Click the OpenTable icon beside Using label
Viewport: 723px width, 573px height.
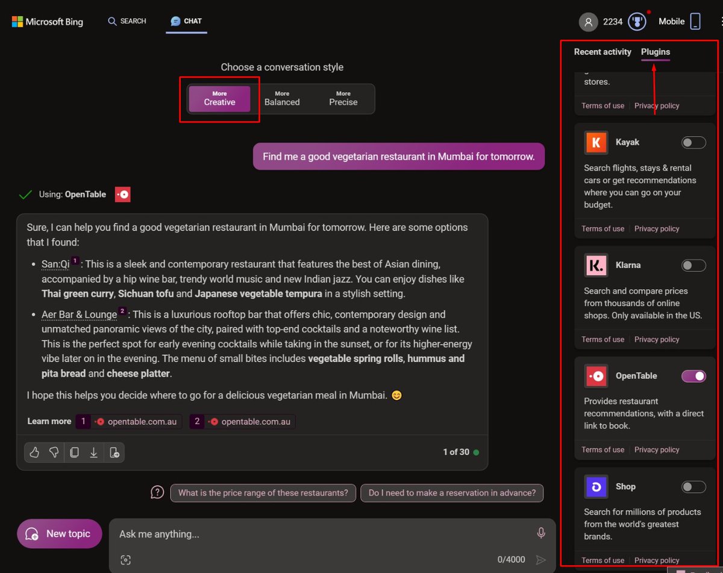pos(123,195)
